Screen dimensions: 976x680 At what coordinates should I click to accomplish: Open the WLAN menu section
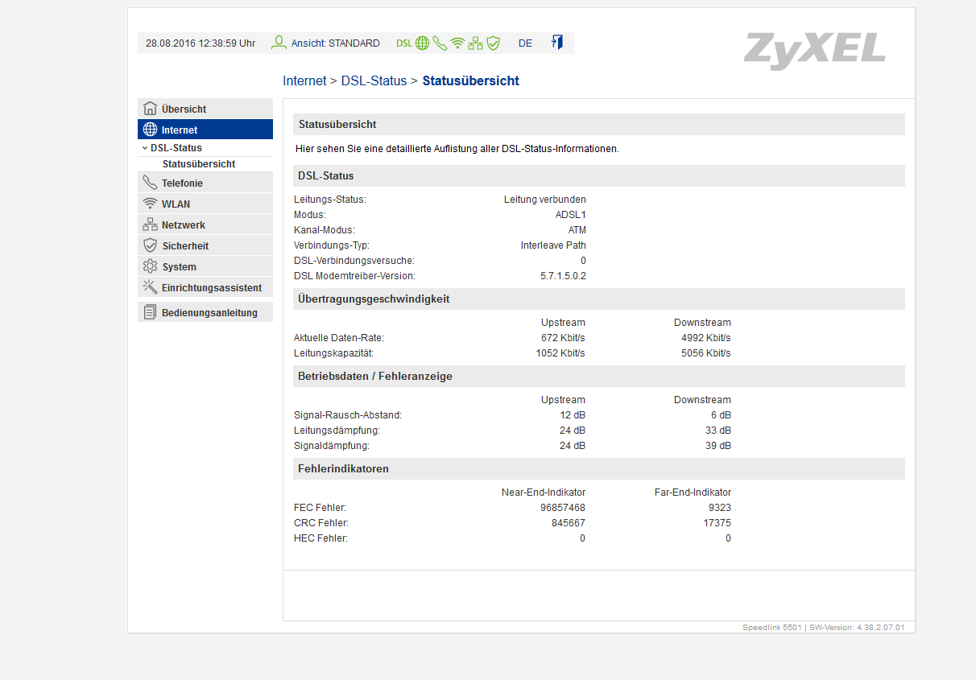pyautogui.click(x=205, y=204)
